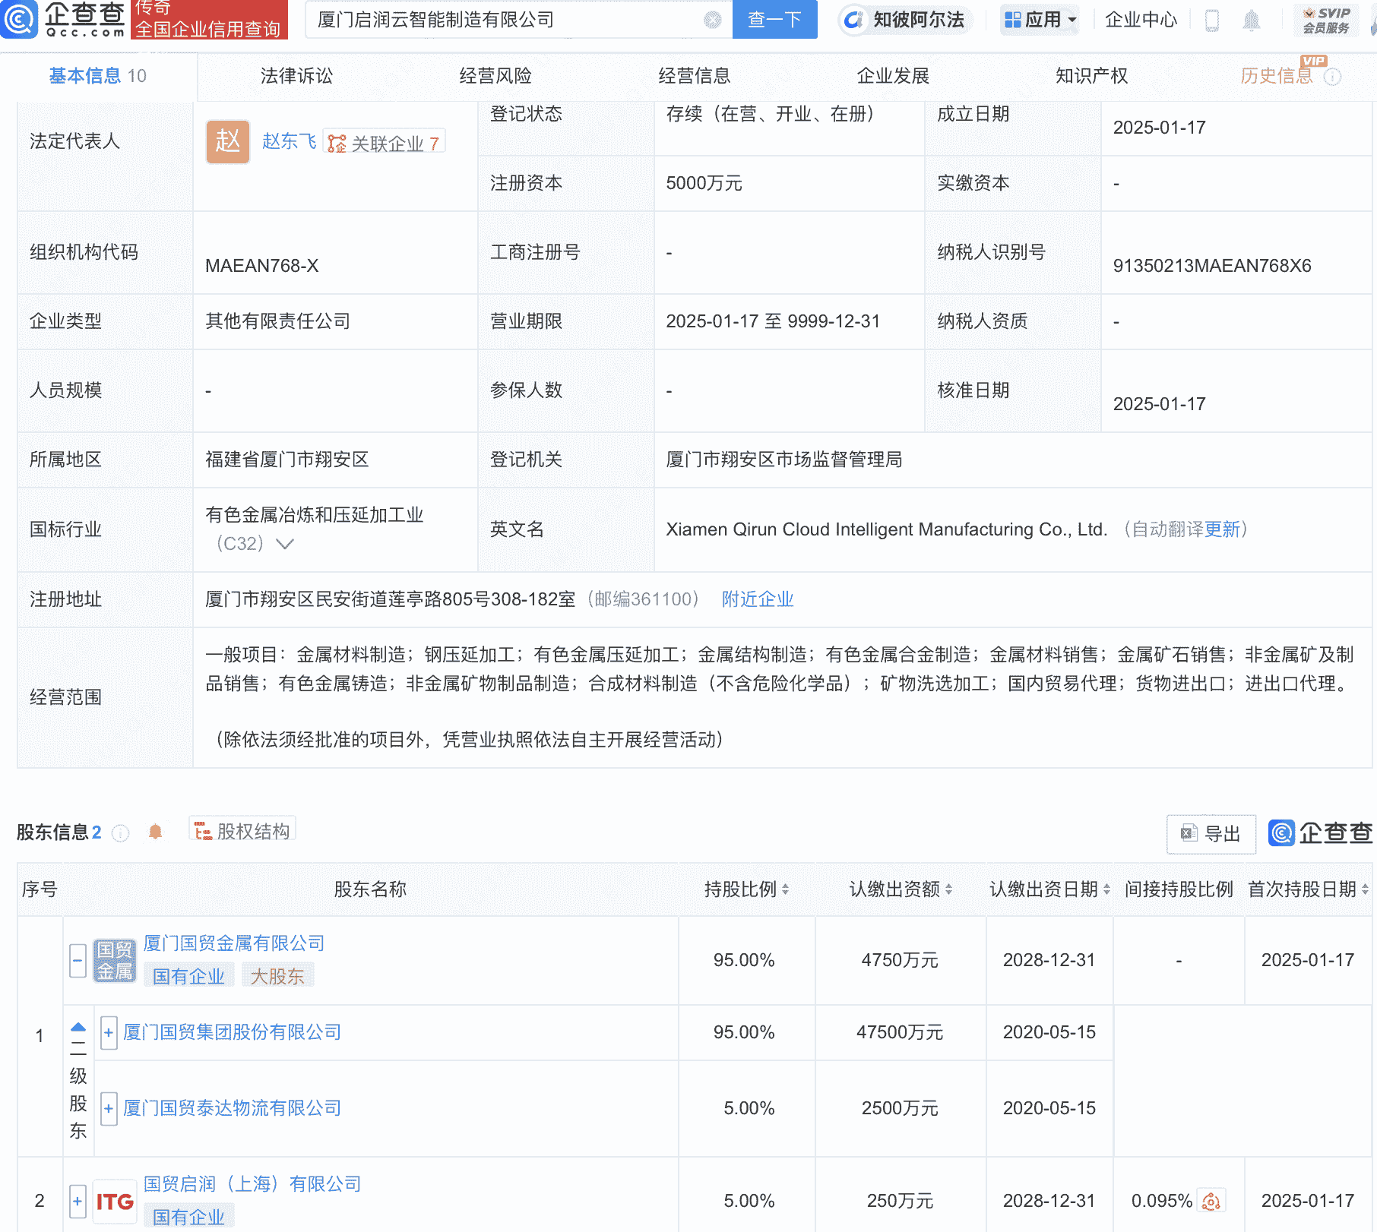Open 知彼阿尔法 from the header
This screenshot has height=1232, width=1377.
coord(904,21)
